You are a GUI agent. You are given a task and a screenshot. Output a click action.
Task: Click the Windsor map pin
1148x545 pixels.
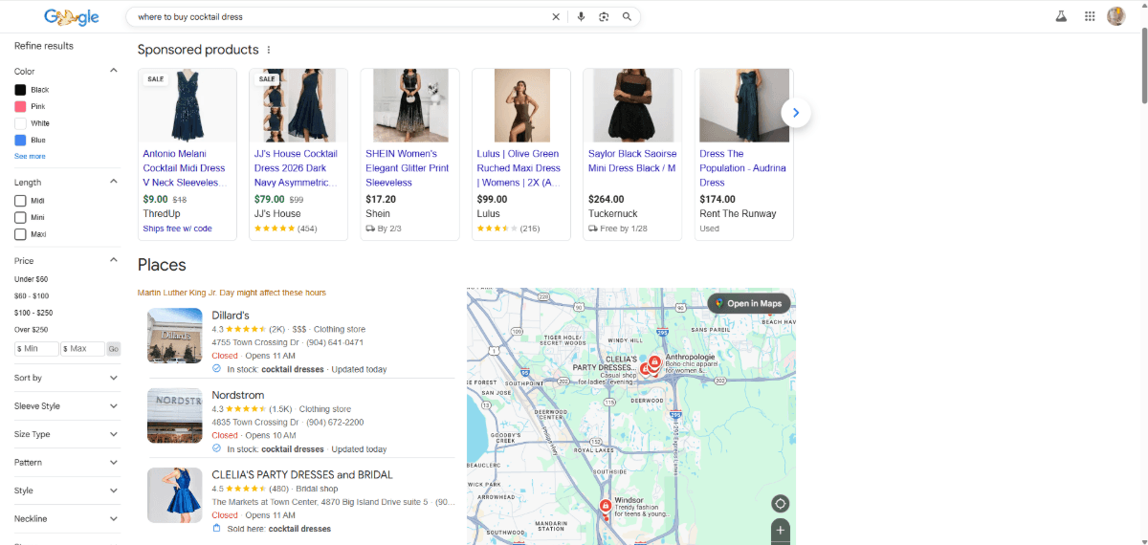click(605, 507)
